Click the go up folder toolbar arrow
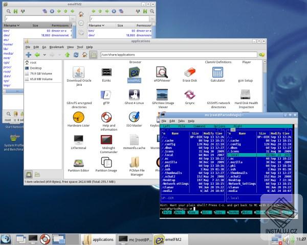Viewport: 307px width, 245px height. point(68,54)
